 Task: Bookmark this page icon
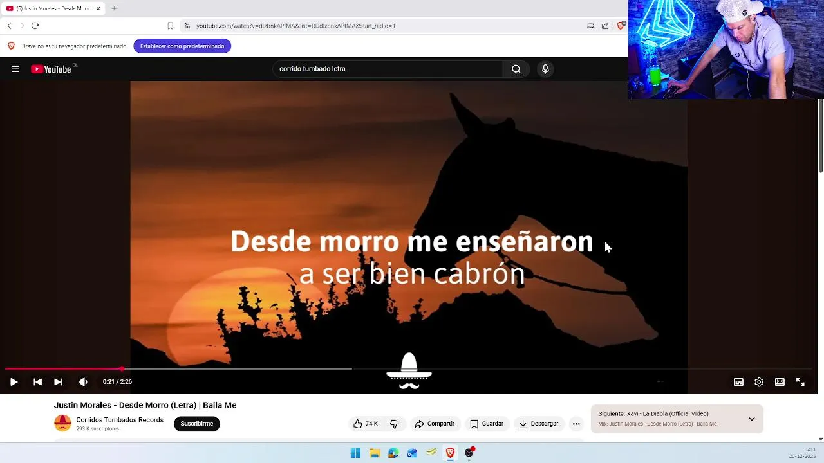coord(170,26)
